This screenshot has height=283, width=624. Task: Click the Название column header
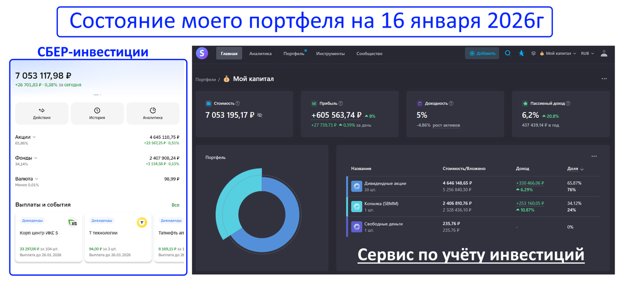(361, 169)
